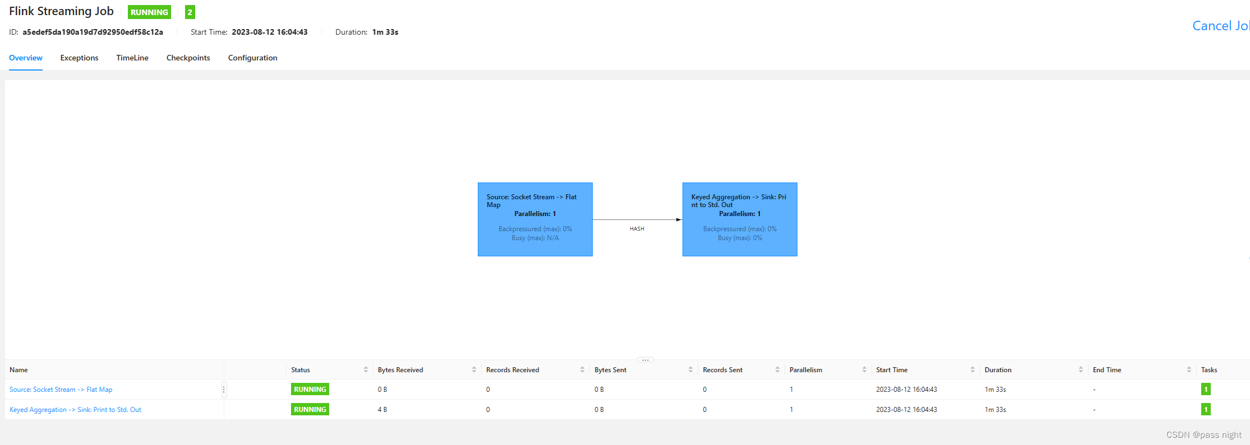1250x445 pixels.
Task: Click Busy (max): N/A in source node
Action: pos(535,238)
